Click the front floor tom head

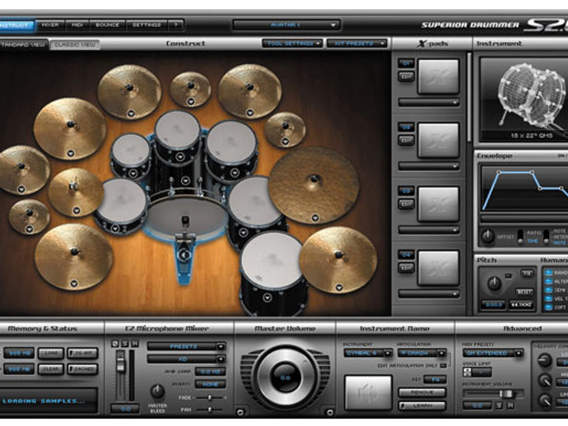point(272,261)
